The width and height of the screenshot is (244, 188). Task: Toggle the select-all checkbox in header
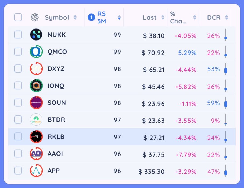(18, 17)
